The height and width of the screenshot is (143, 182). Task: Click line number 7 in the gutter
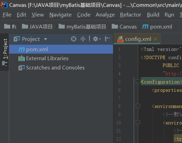coord(119,98)
